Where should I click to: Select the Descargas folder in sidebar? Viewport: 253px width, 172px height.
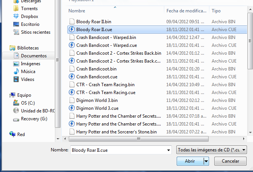27,1
